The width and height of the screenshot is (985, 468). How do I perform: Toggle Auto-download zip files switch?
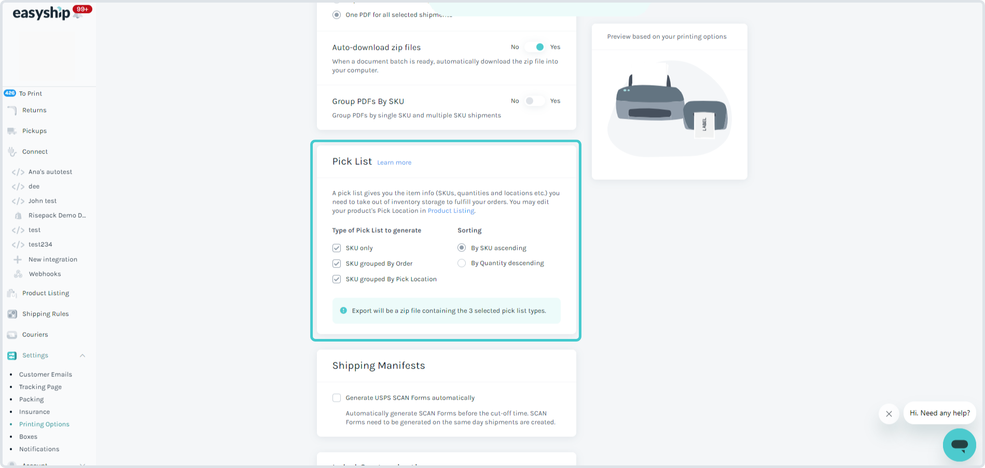(535, 47)
